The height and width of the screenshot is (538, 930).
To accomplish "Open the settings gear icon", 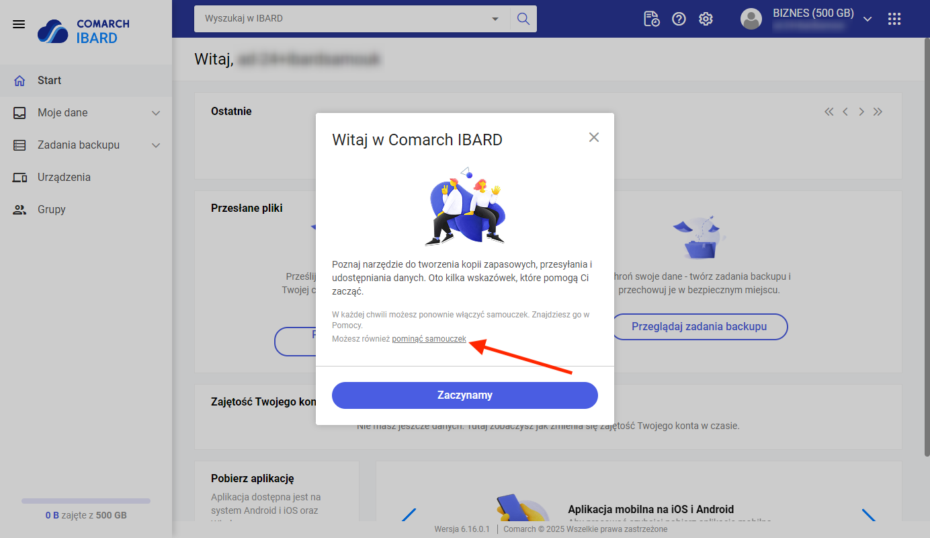I will (706, 19).
